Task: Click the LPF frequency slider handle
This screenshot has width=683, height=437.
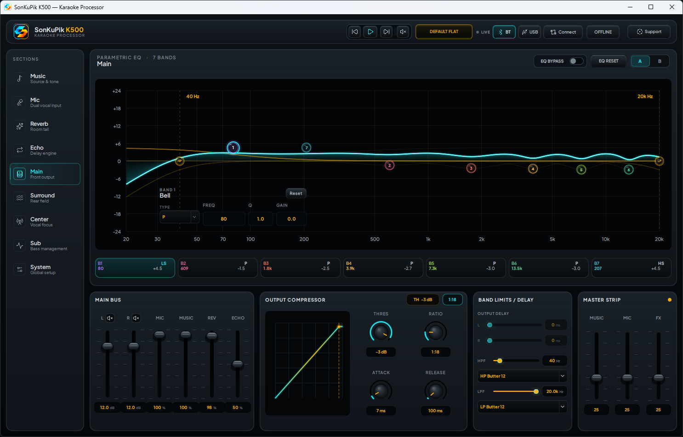Action: [x=536, y=392]
